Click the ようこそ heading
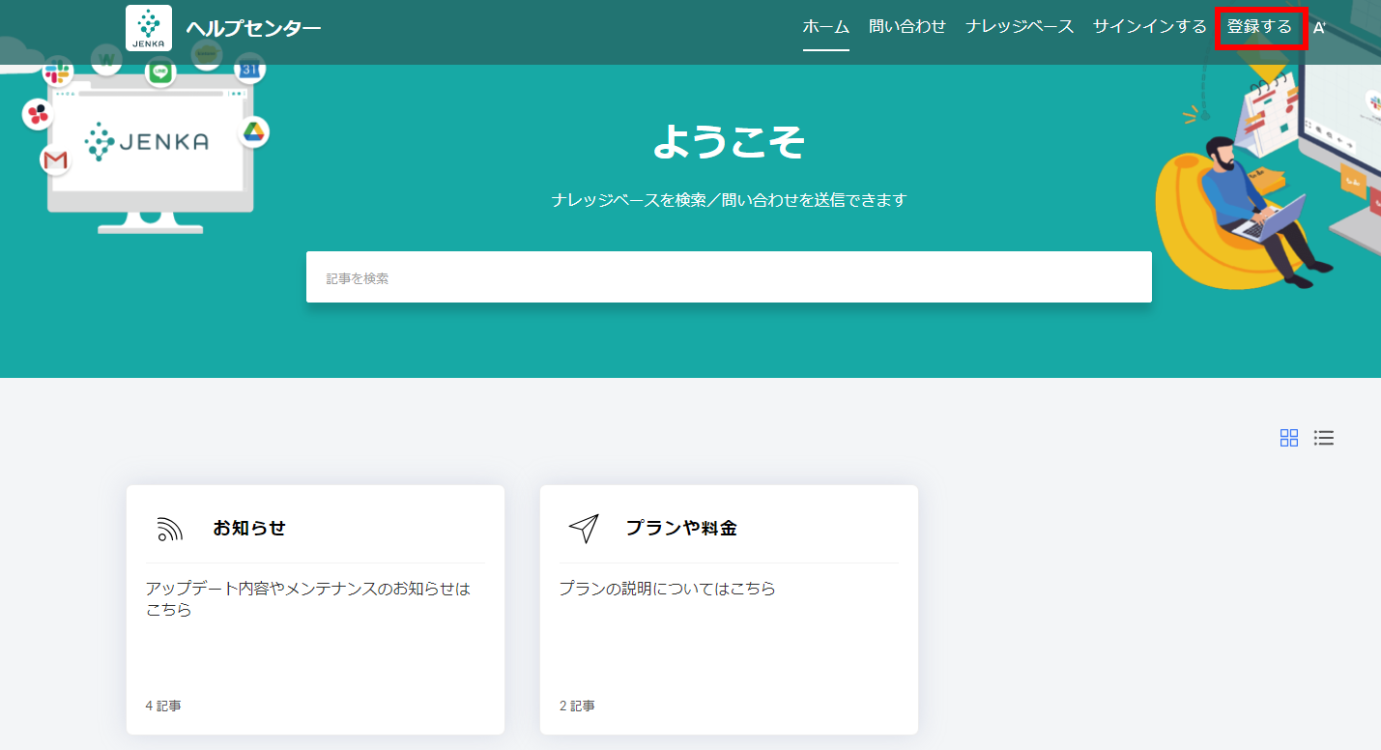This screenshot has width=1381, height=750. [729, 143]
